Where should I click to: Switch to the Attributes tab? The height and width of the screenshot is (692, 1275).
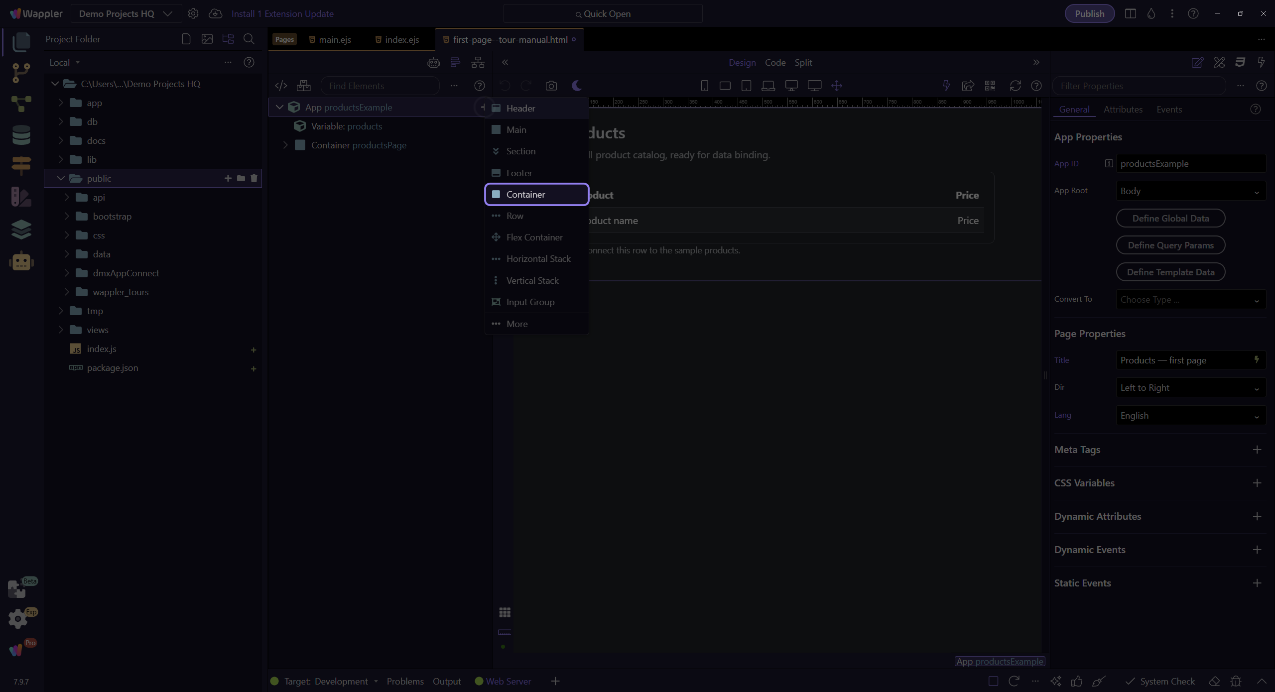click(x=1123, y=109)
